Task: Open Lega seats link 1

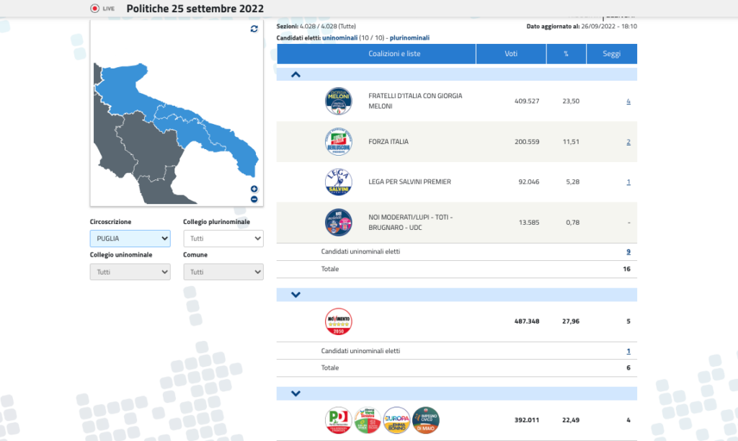Action: click(628, 182)
